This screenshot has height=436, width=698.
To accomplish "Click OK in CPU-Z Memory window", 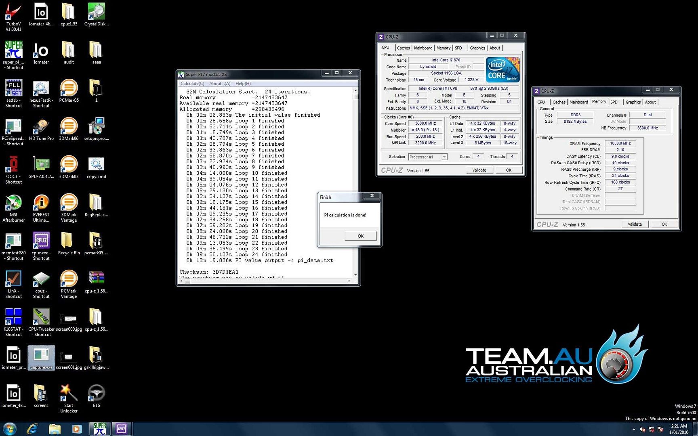I will click(x=664, y=224).
